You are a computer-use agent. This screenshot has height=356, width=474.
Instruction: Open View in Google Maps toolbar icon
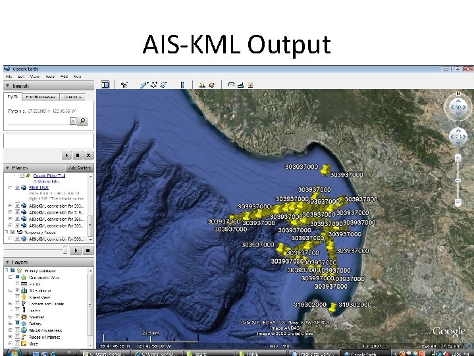tap(250, 85)
